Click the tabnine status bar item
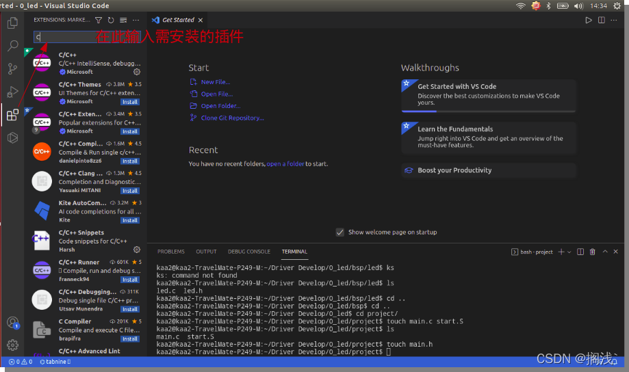Viewport: 629px width, 372px height. (55, 362)
